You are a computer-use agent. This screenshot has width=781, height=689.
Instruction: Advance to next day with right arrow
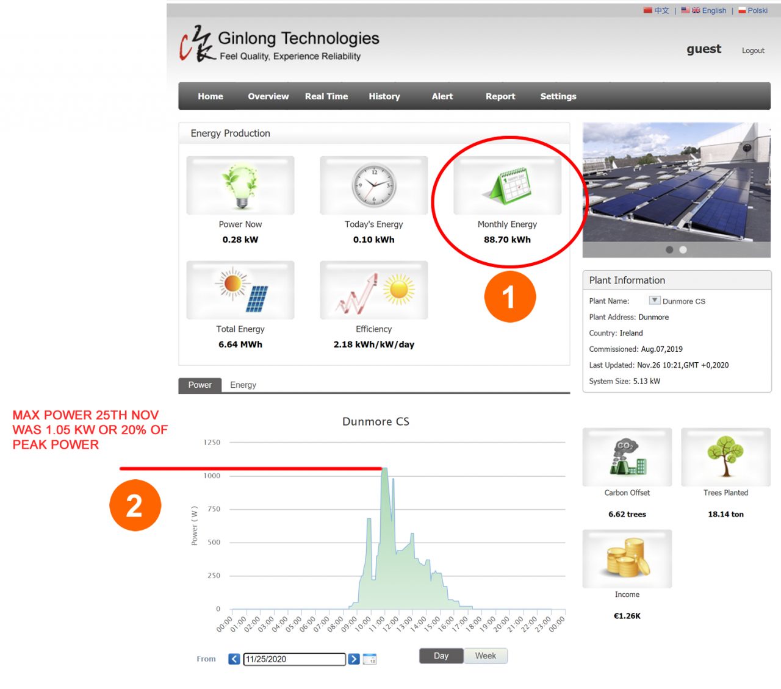(x=354, y=659)
